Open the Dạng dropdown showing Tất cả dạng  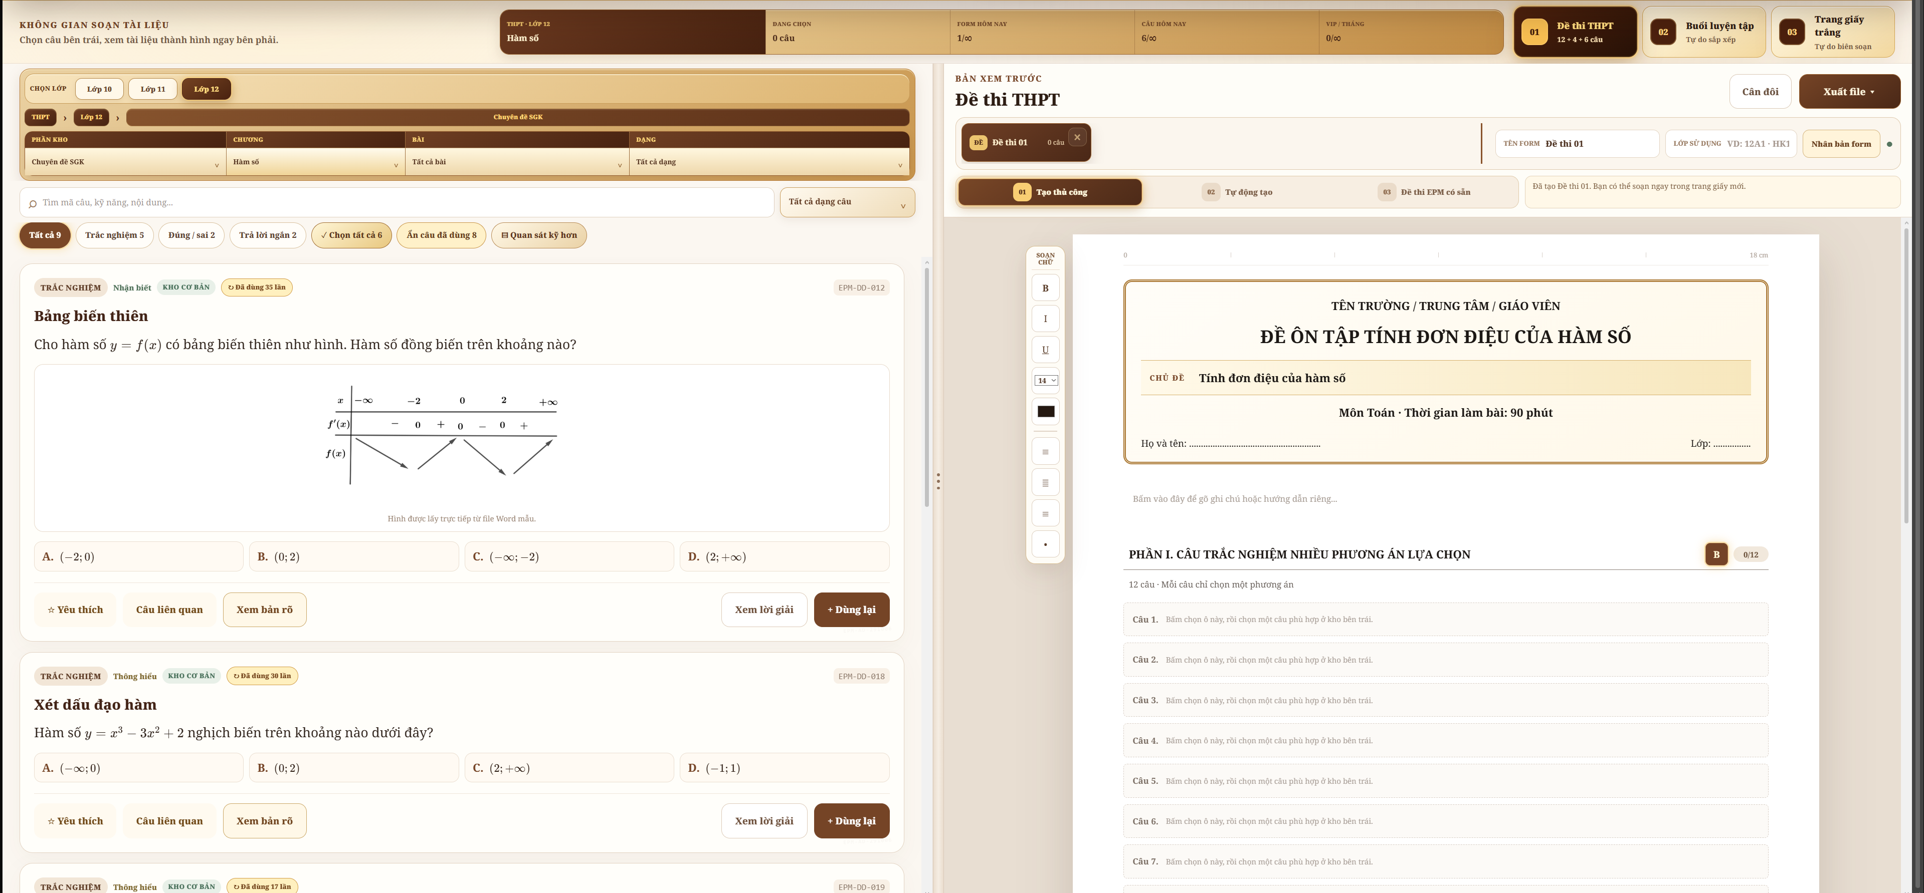769,162
